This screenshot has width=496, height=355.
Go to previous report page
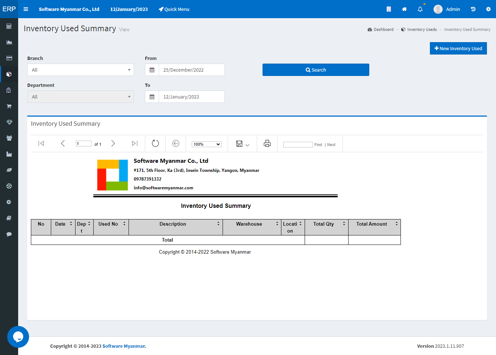pos(63,144)
